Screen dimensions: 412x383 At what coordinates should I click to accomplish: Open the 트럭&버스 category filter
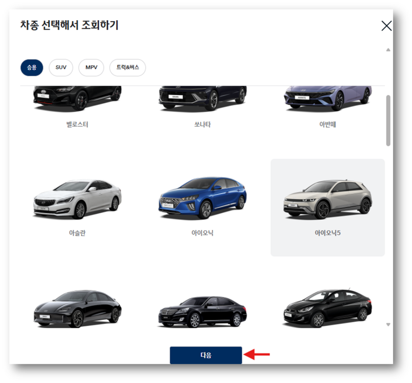coord(128,67)
